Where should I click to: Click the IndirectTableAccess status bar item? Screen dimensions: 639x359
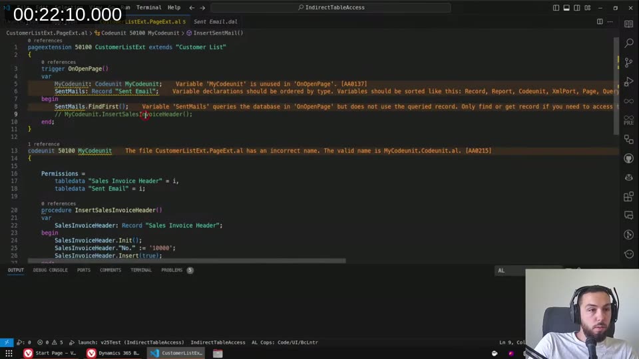[218, 342]
